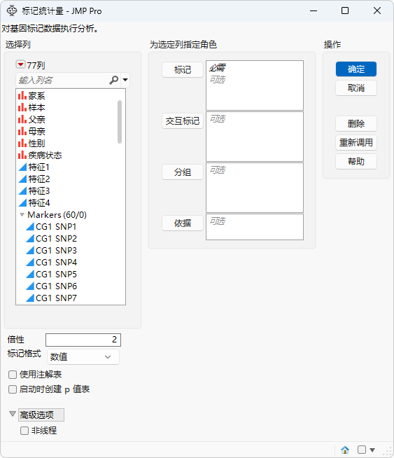Click the 分组 role button

click(x=183, y=172)
